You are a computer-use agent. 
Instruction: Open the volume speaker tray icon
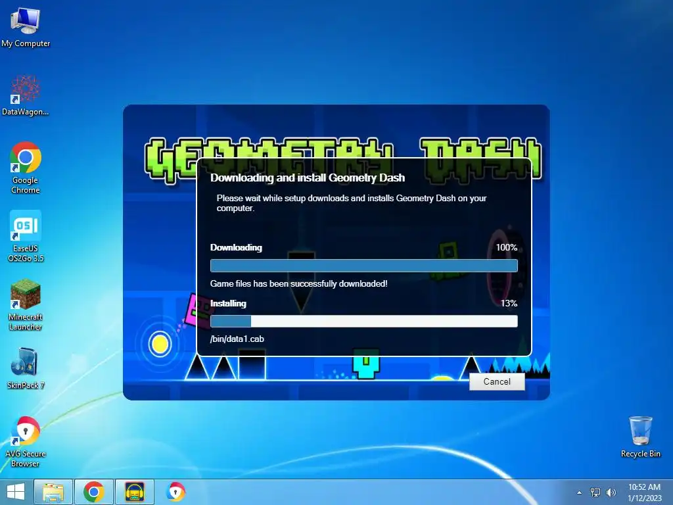click(611, 493)
